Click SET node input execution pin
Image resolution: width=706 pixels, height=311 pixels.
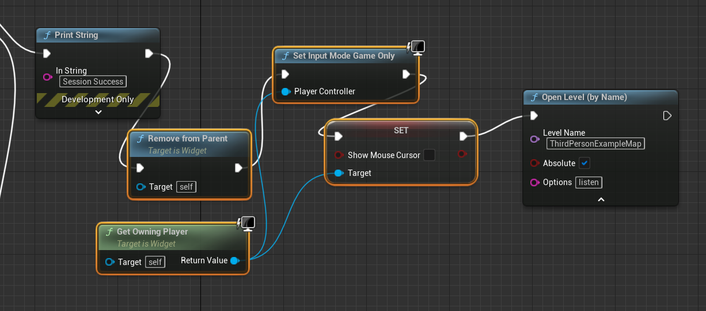pos(339,136)
